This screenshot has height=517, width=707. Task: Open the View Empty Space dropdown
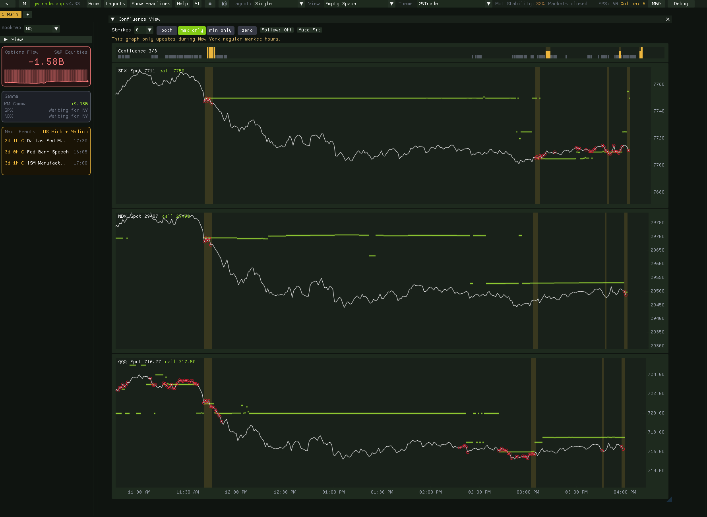[x=359, y=4]
